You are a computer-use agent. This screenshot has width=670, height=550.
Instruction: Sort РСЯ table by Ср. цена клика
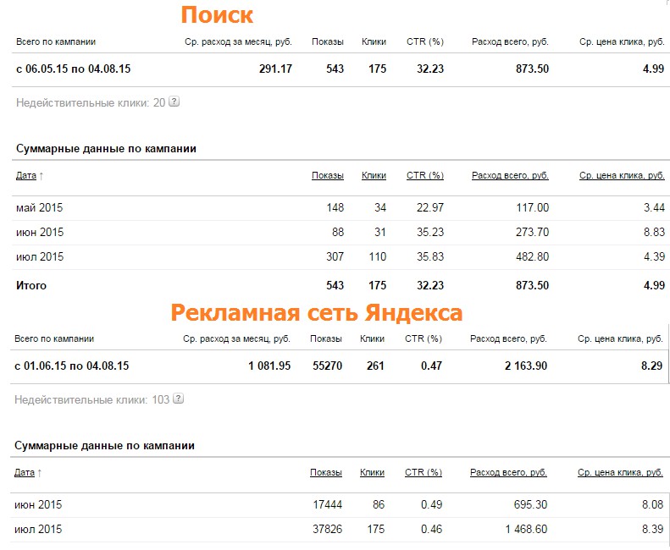pos(620,472)
